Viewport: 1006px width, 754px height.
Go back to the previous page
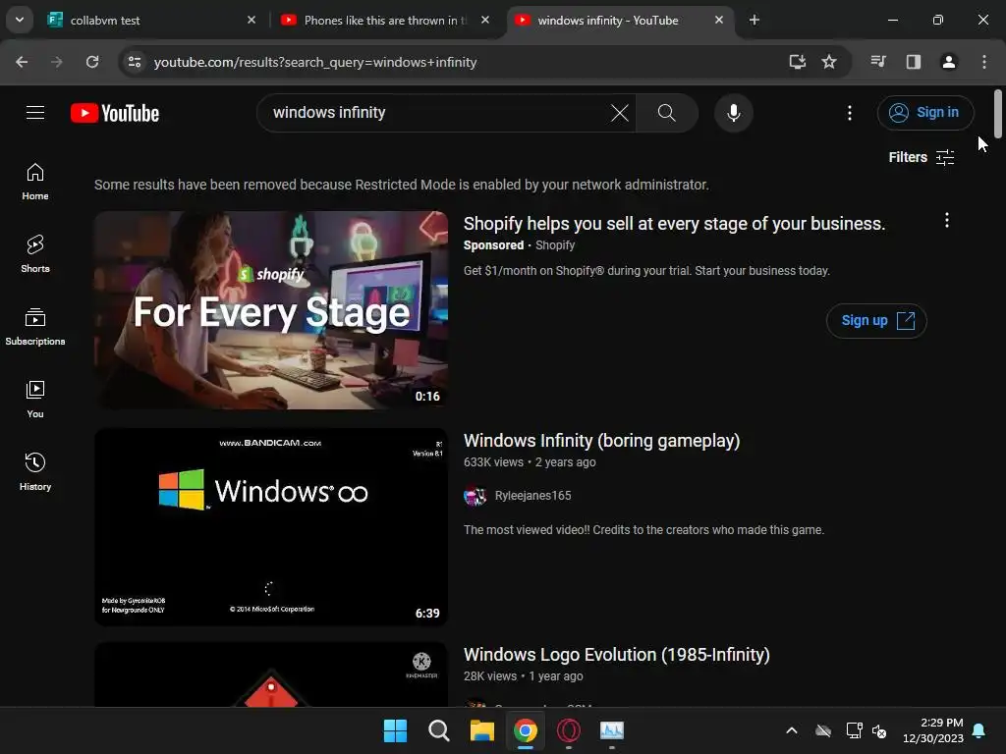pyautogui.click(x=22, y=62)
